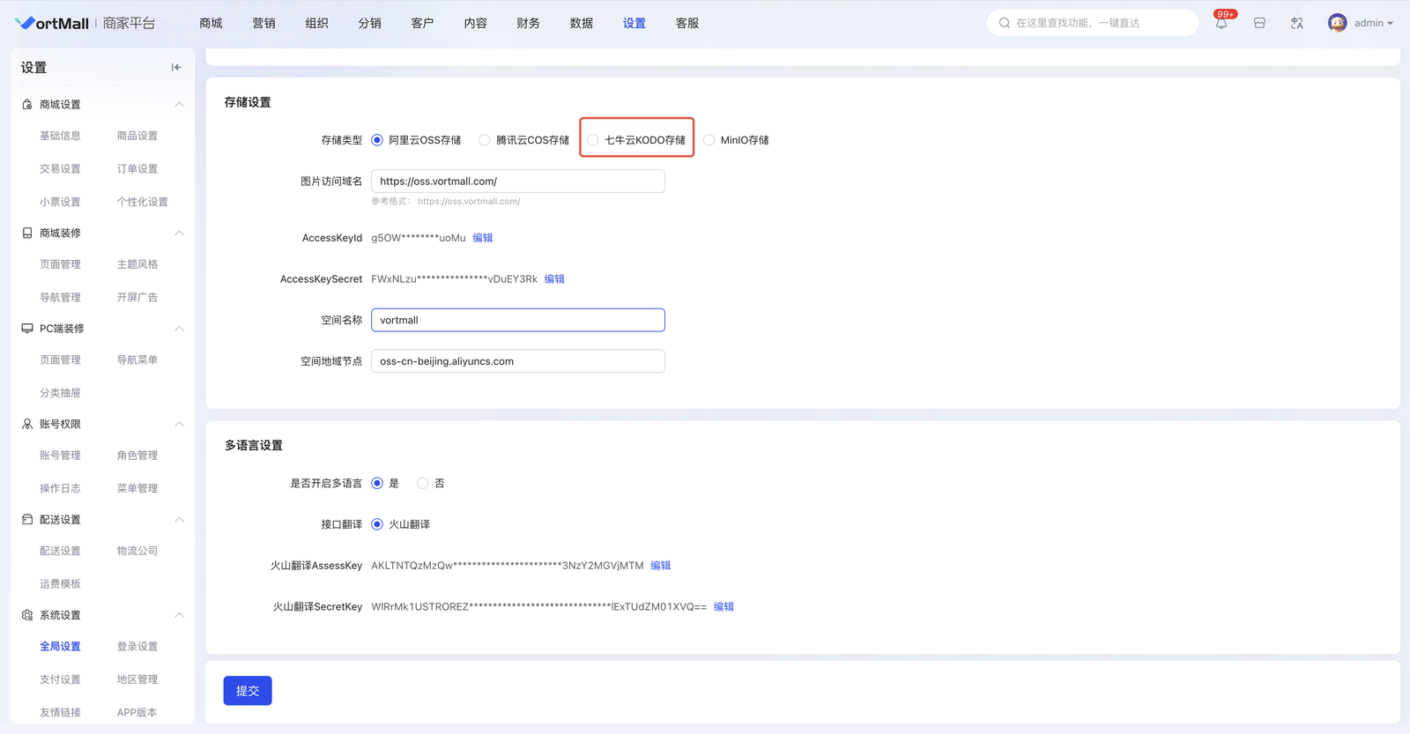The height and width of the screenshot is (734, 1410).
Task: Click the store shop icon in header
Action: pyautogui.click(x=1259, y=24)
